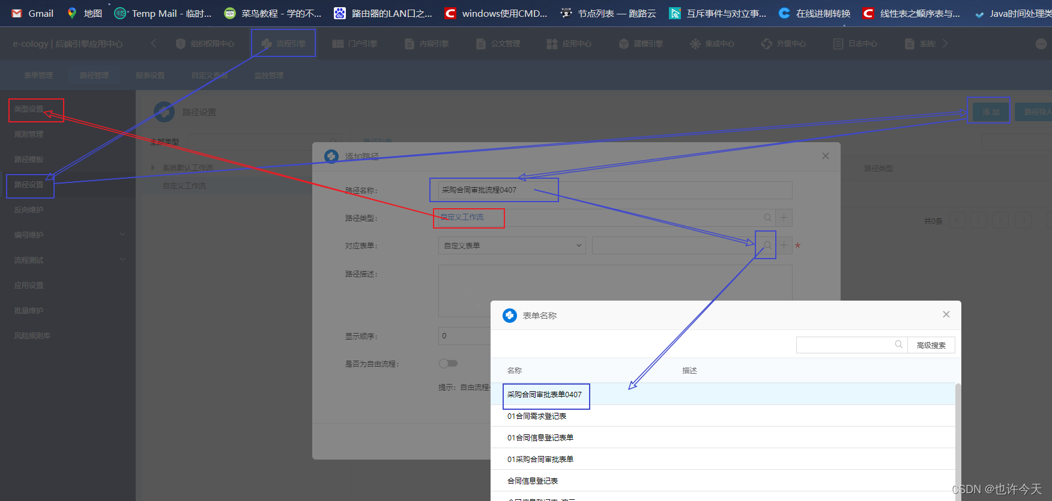Image resolution: width=1052 pixels, height=501 pixels.
Task: Open the Temp Mail bookmark
Action: pos(163,13)
